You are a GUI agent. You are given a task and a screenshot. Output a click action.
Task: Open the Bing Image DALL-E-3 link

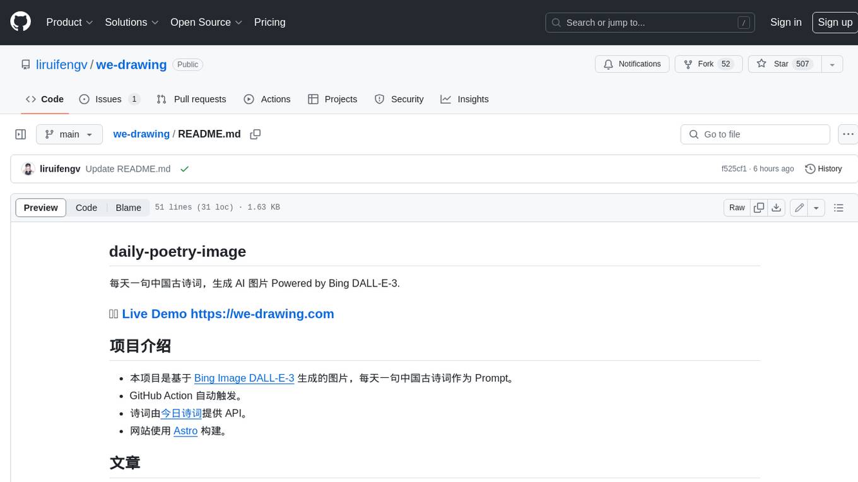click(x=244, y=378)
